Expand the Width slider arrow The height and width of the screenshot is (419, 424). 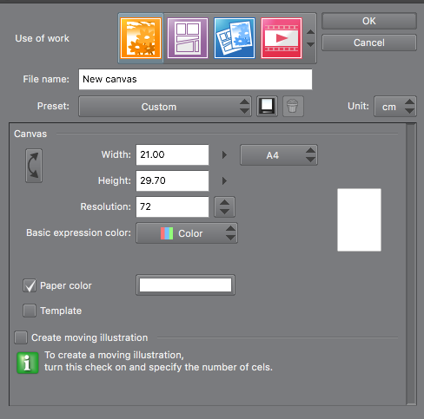coord(224,155)
